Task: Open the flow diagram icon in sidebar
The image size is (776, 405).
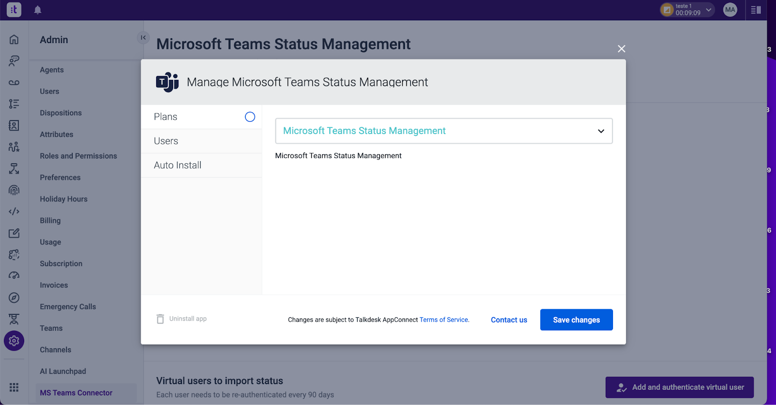Action: click(14, 169)
